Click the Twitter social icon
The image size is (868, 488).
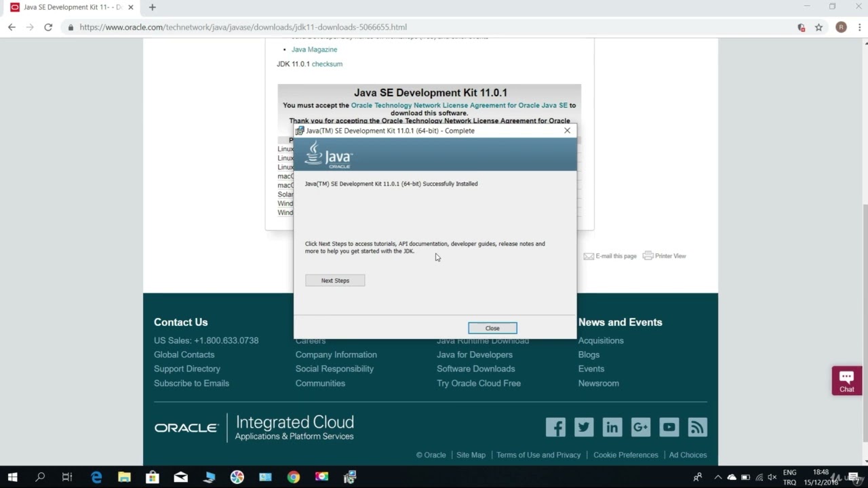pos(584,427)
